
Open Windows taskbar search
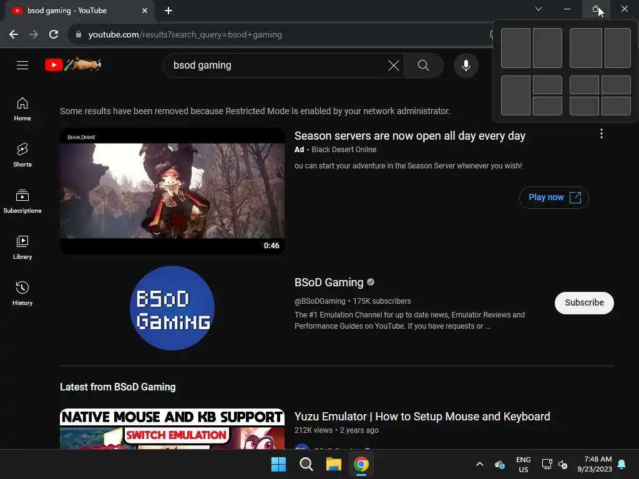(306, 464)
